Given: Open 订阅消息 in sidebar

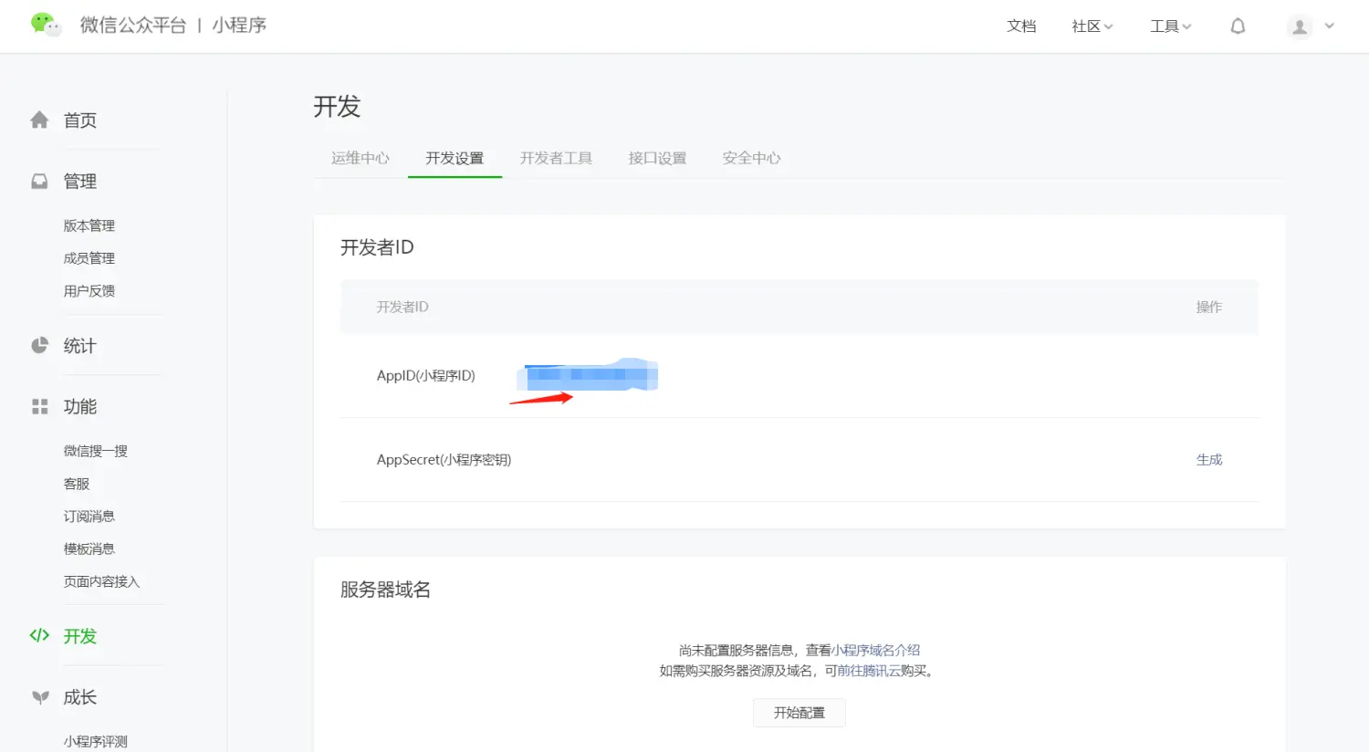Looking at the screenshot, I should tap(89, 517).
